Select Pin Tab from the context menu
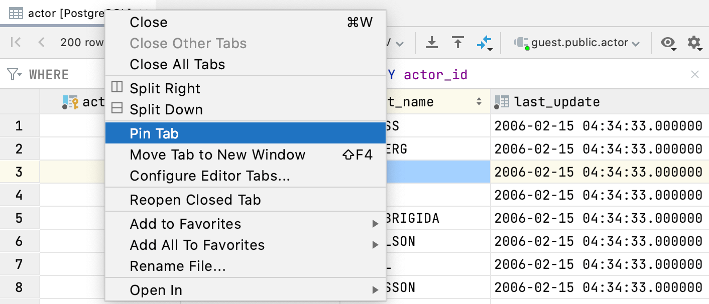Screen dimensions: 709x304 point(154,133)
